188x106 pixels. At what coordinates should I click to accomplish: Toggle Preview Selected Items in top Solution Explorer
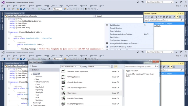coord(177,17)
